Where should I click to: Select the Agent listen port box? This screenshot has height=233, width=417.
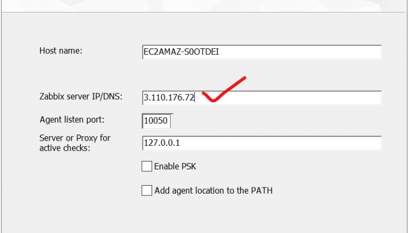click(x=157, y=121)
